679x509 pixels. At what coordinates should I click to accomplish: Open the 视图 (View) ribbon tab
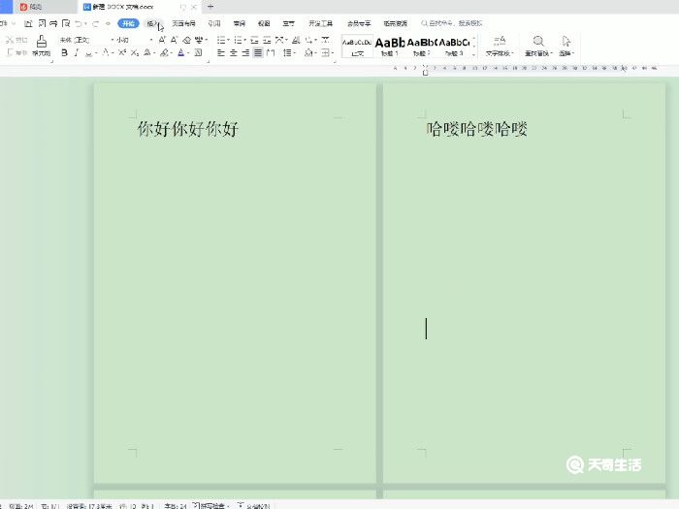[264, 23]
